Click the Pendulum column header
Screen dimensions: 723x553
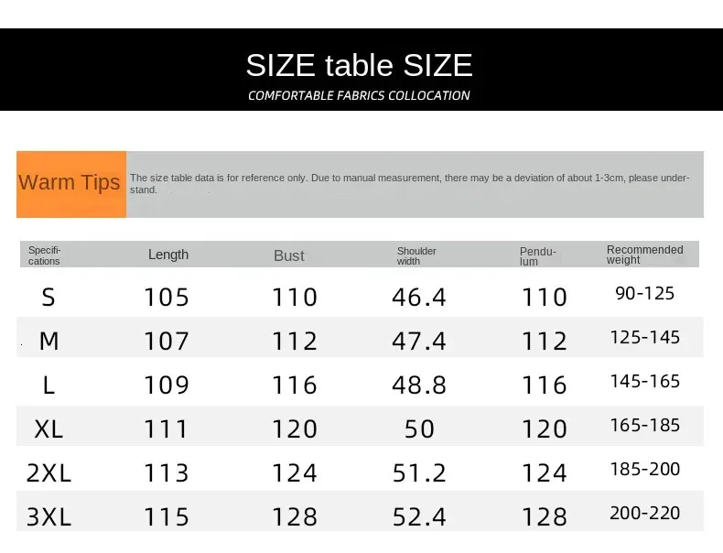(x=538, y=256)
